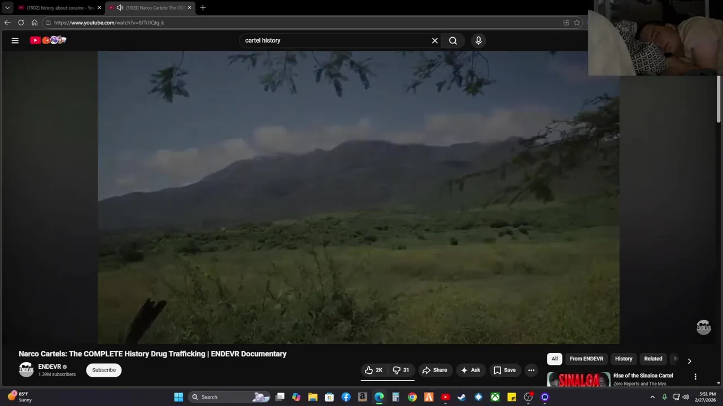Image resolution: width=723 pixels, height=406 pixels.
Task: Open Microsoft Store from taskbar
Action: [329, 397]
